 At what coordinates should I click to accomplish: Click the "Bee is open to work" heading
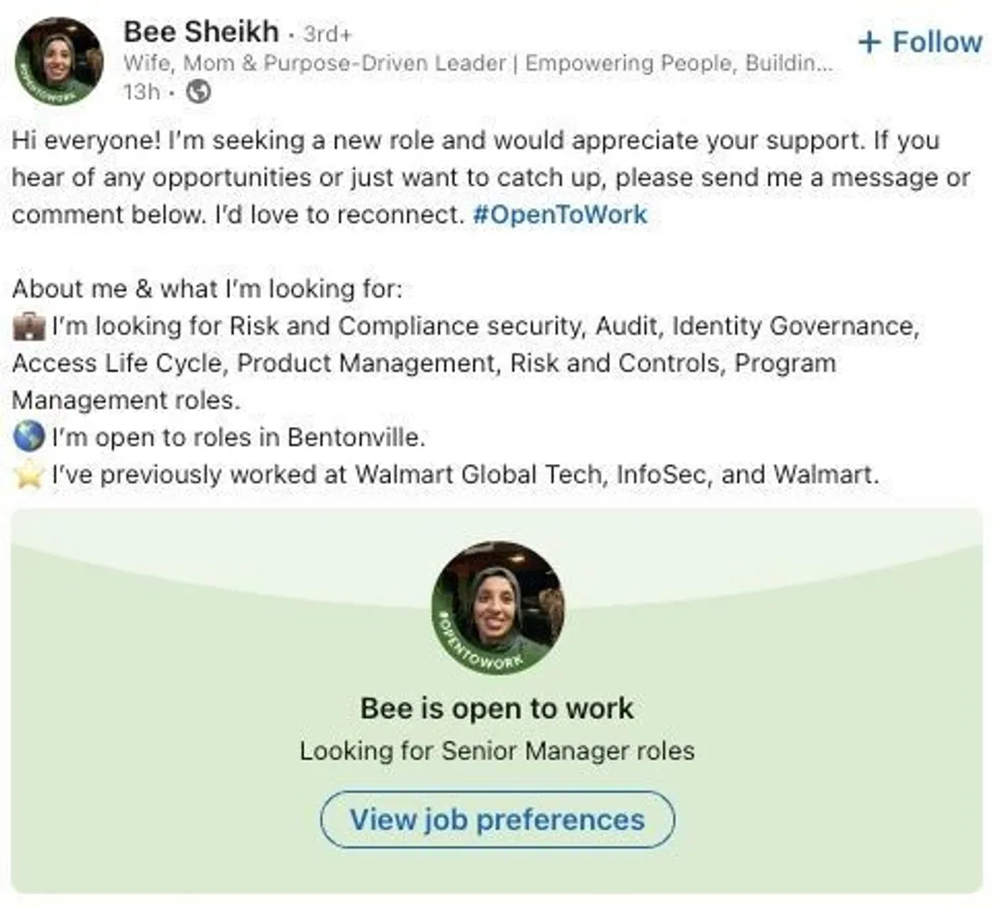[x=497, y=709]
